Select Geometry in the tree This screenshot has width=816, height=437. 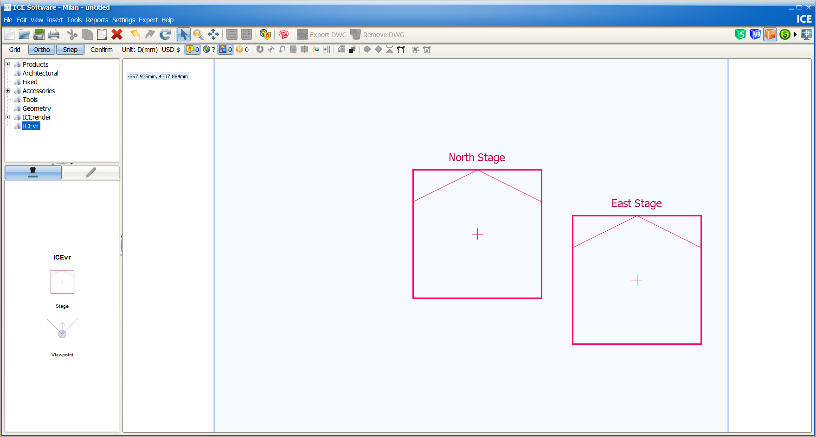click(x=37, y=108)
